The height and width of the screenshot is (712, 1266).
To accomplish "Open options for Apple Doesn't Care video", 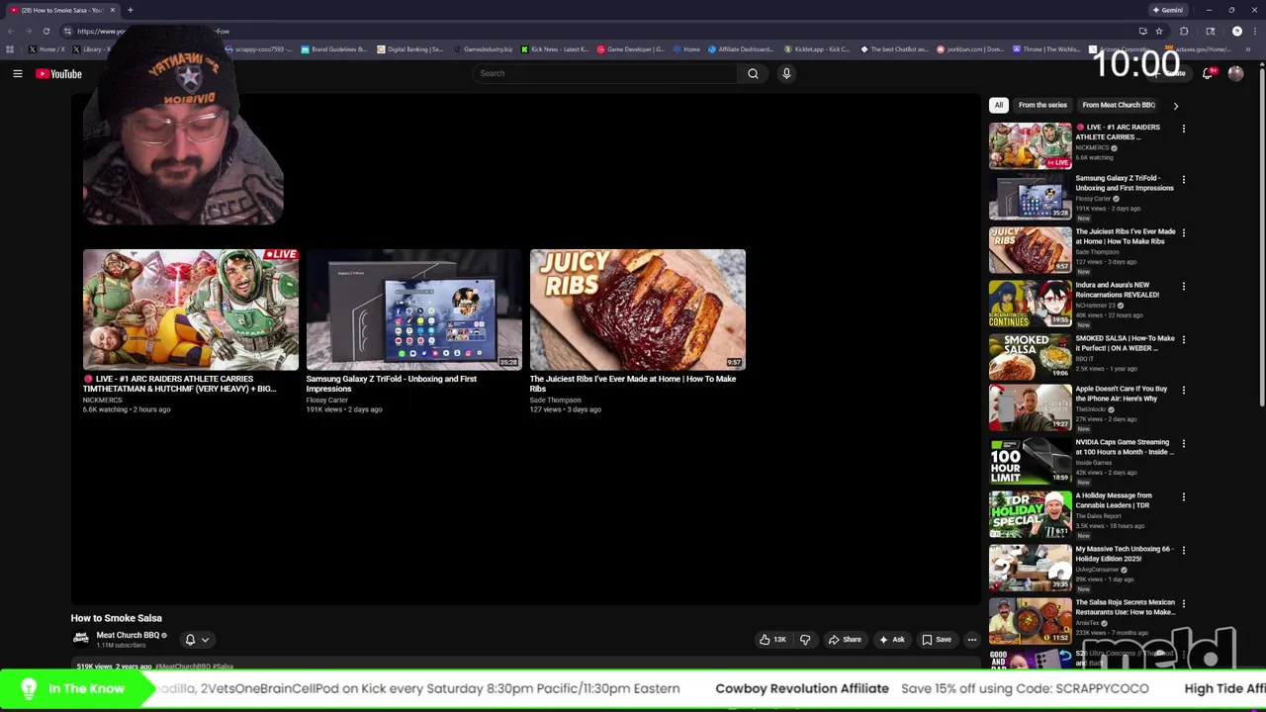I will [x=1183, y=391].
